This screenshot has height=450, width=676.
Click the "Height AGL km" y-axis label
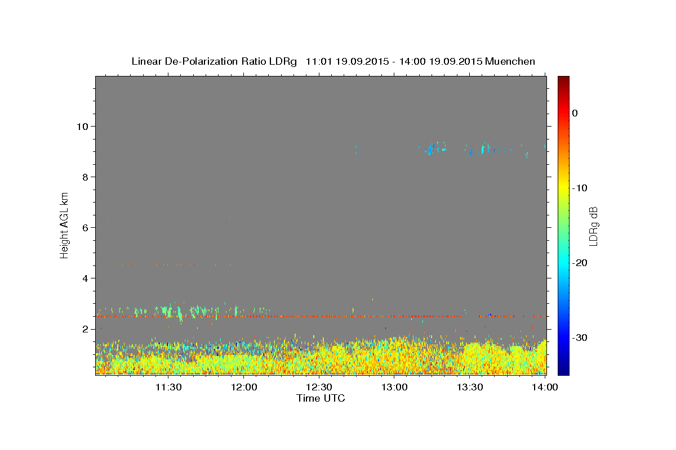[65, 224]
